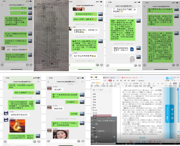
Task: Open the three-dot menu in the 2:30 chat
Action: coord(39,81)
